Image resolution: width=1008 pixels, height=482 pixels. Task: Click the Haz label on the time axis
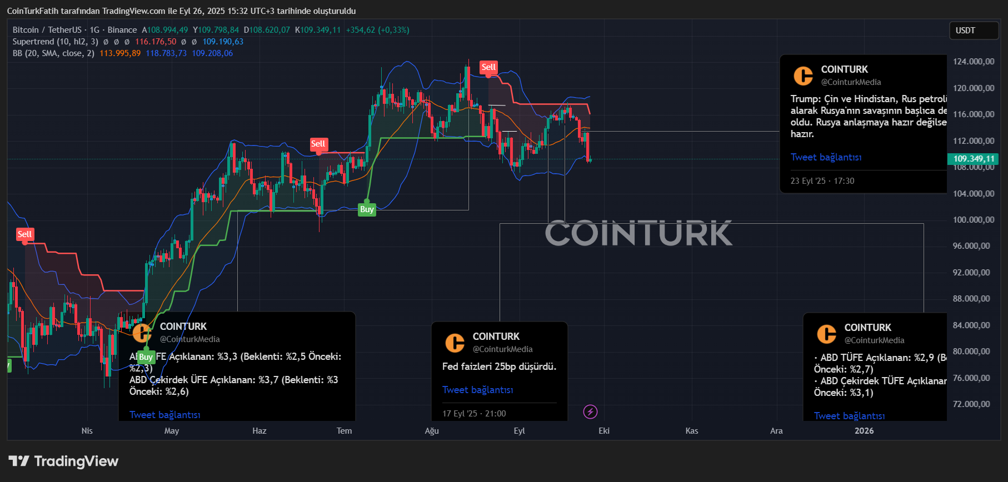coord(260,431)
